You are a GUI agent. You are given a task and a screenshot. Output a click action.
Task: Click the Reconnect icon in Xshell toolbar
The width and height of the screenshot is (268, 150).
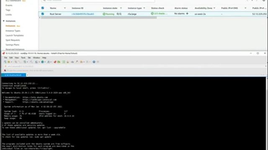click(20, 62)
